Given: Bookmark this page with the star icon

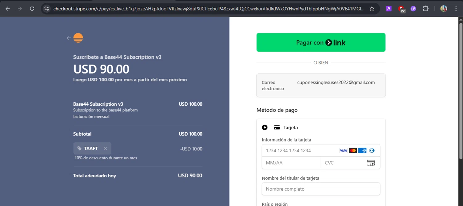Looking at the screenshot, I should 372,9.
